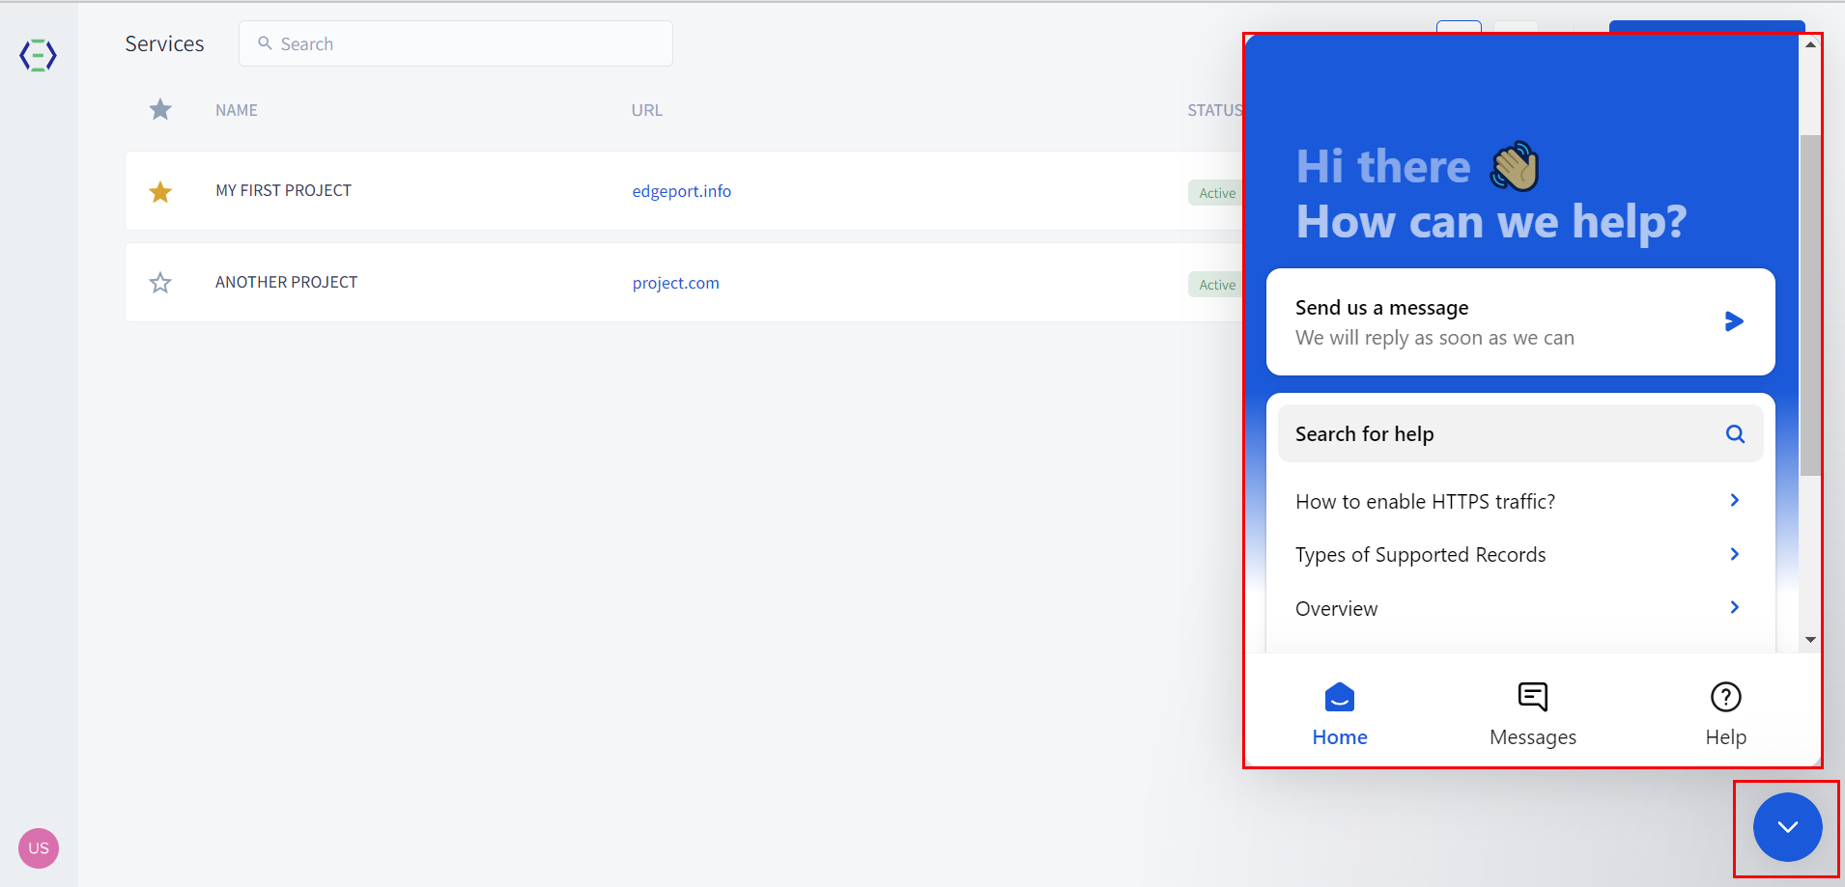Click the favorites star column header
This screenshot has height=887, width=1845.
[x=160, y=110]
